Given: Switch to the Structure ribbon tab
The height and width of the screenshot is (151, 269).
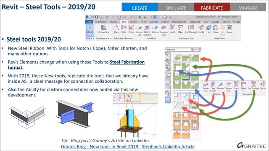Looking at the screenshot, I should (114, 22).
